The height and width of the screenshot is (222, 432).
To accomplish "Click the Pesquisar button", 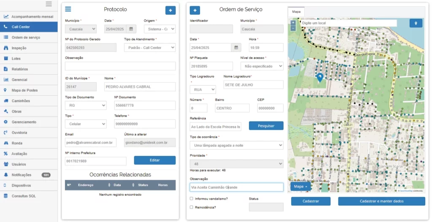I will tap(266, 126).
